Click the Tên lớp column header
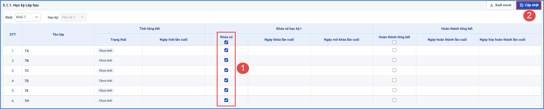The height and width of the screenshot is (109, 544). (x=58, y=35)
